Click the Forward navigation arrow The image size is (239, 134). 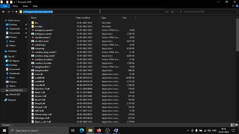9,12
